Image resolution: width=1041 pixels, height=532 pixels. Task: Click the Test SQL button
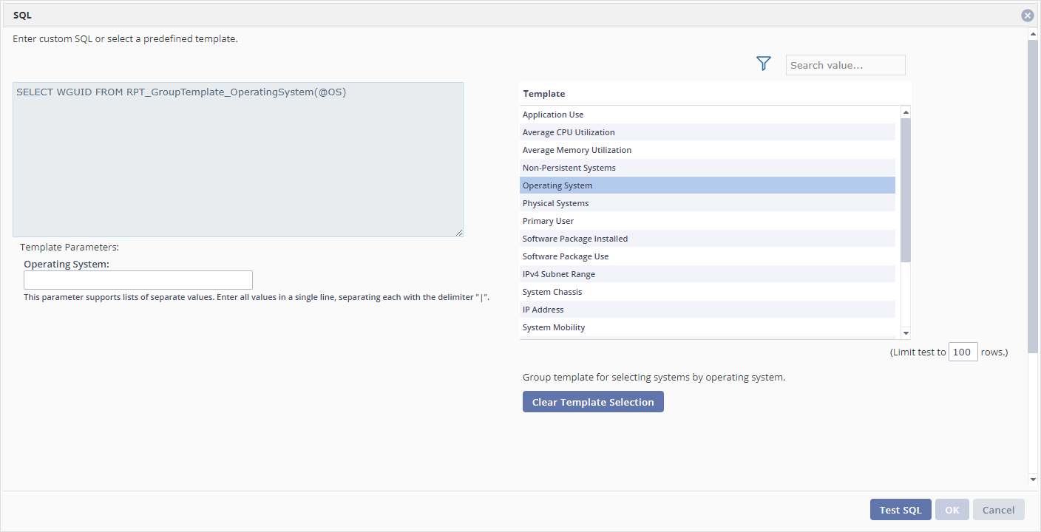point(901,509)
